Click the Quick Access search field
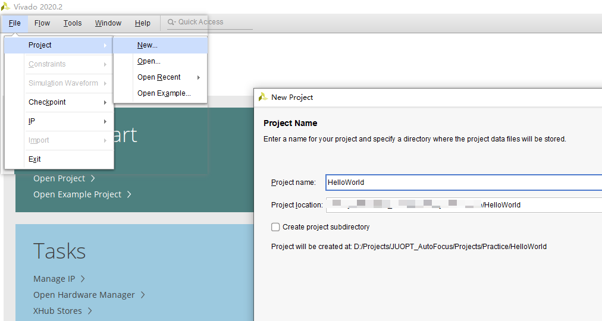Viewport: 602px width, 321px height. coord(209,22)
